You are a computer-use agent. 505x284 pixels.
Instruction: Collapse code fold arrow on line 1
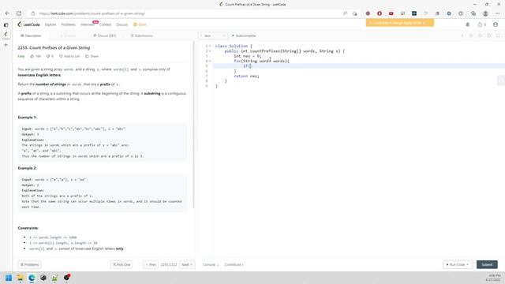coord(210,46)
